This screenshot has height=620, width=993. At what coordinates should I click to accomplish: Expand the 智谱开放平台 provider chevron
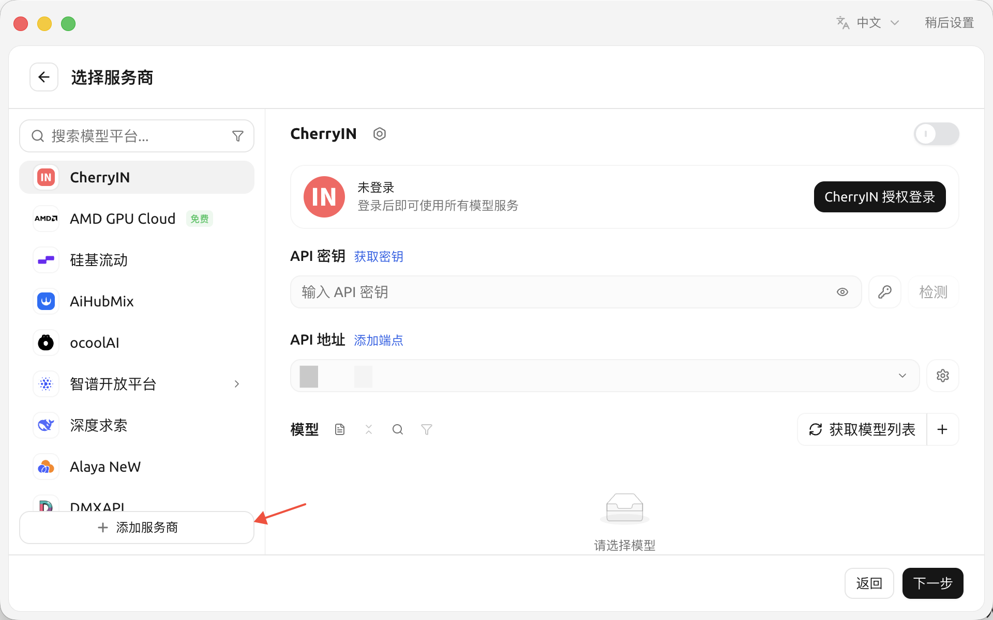[237, 384]
